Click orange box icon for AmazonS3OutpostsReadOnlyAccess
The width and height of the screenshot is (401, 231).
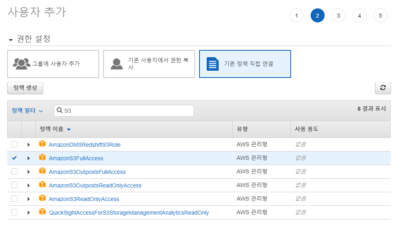[42, 185]
